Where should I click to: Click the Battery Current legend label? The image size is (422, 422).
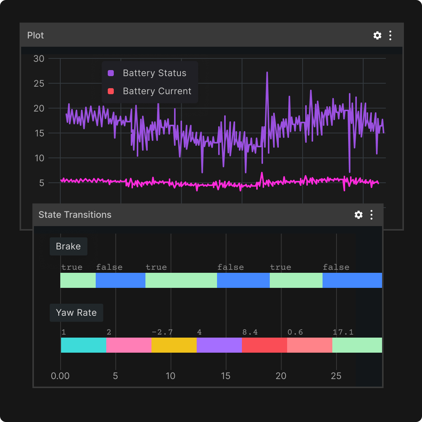pos(157,91)
